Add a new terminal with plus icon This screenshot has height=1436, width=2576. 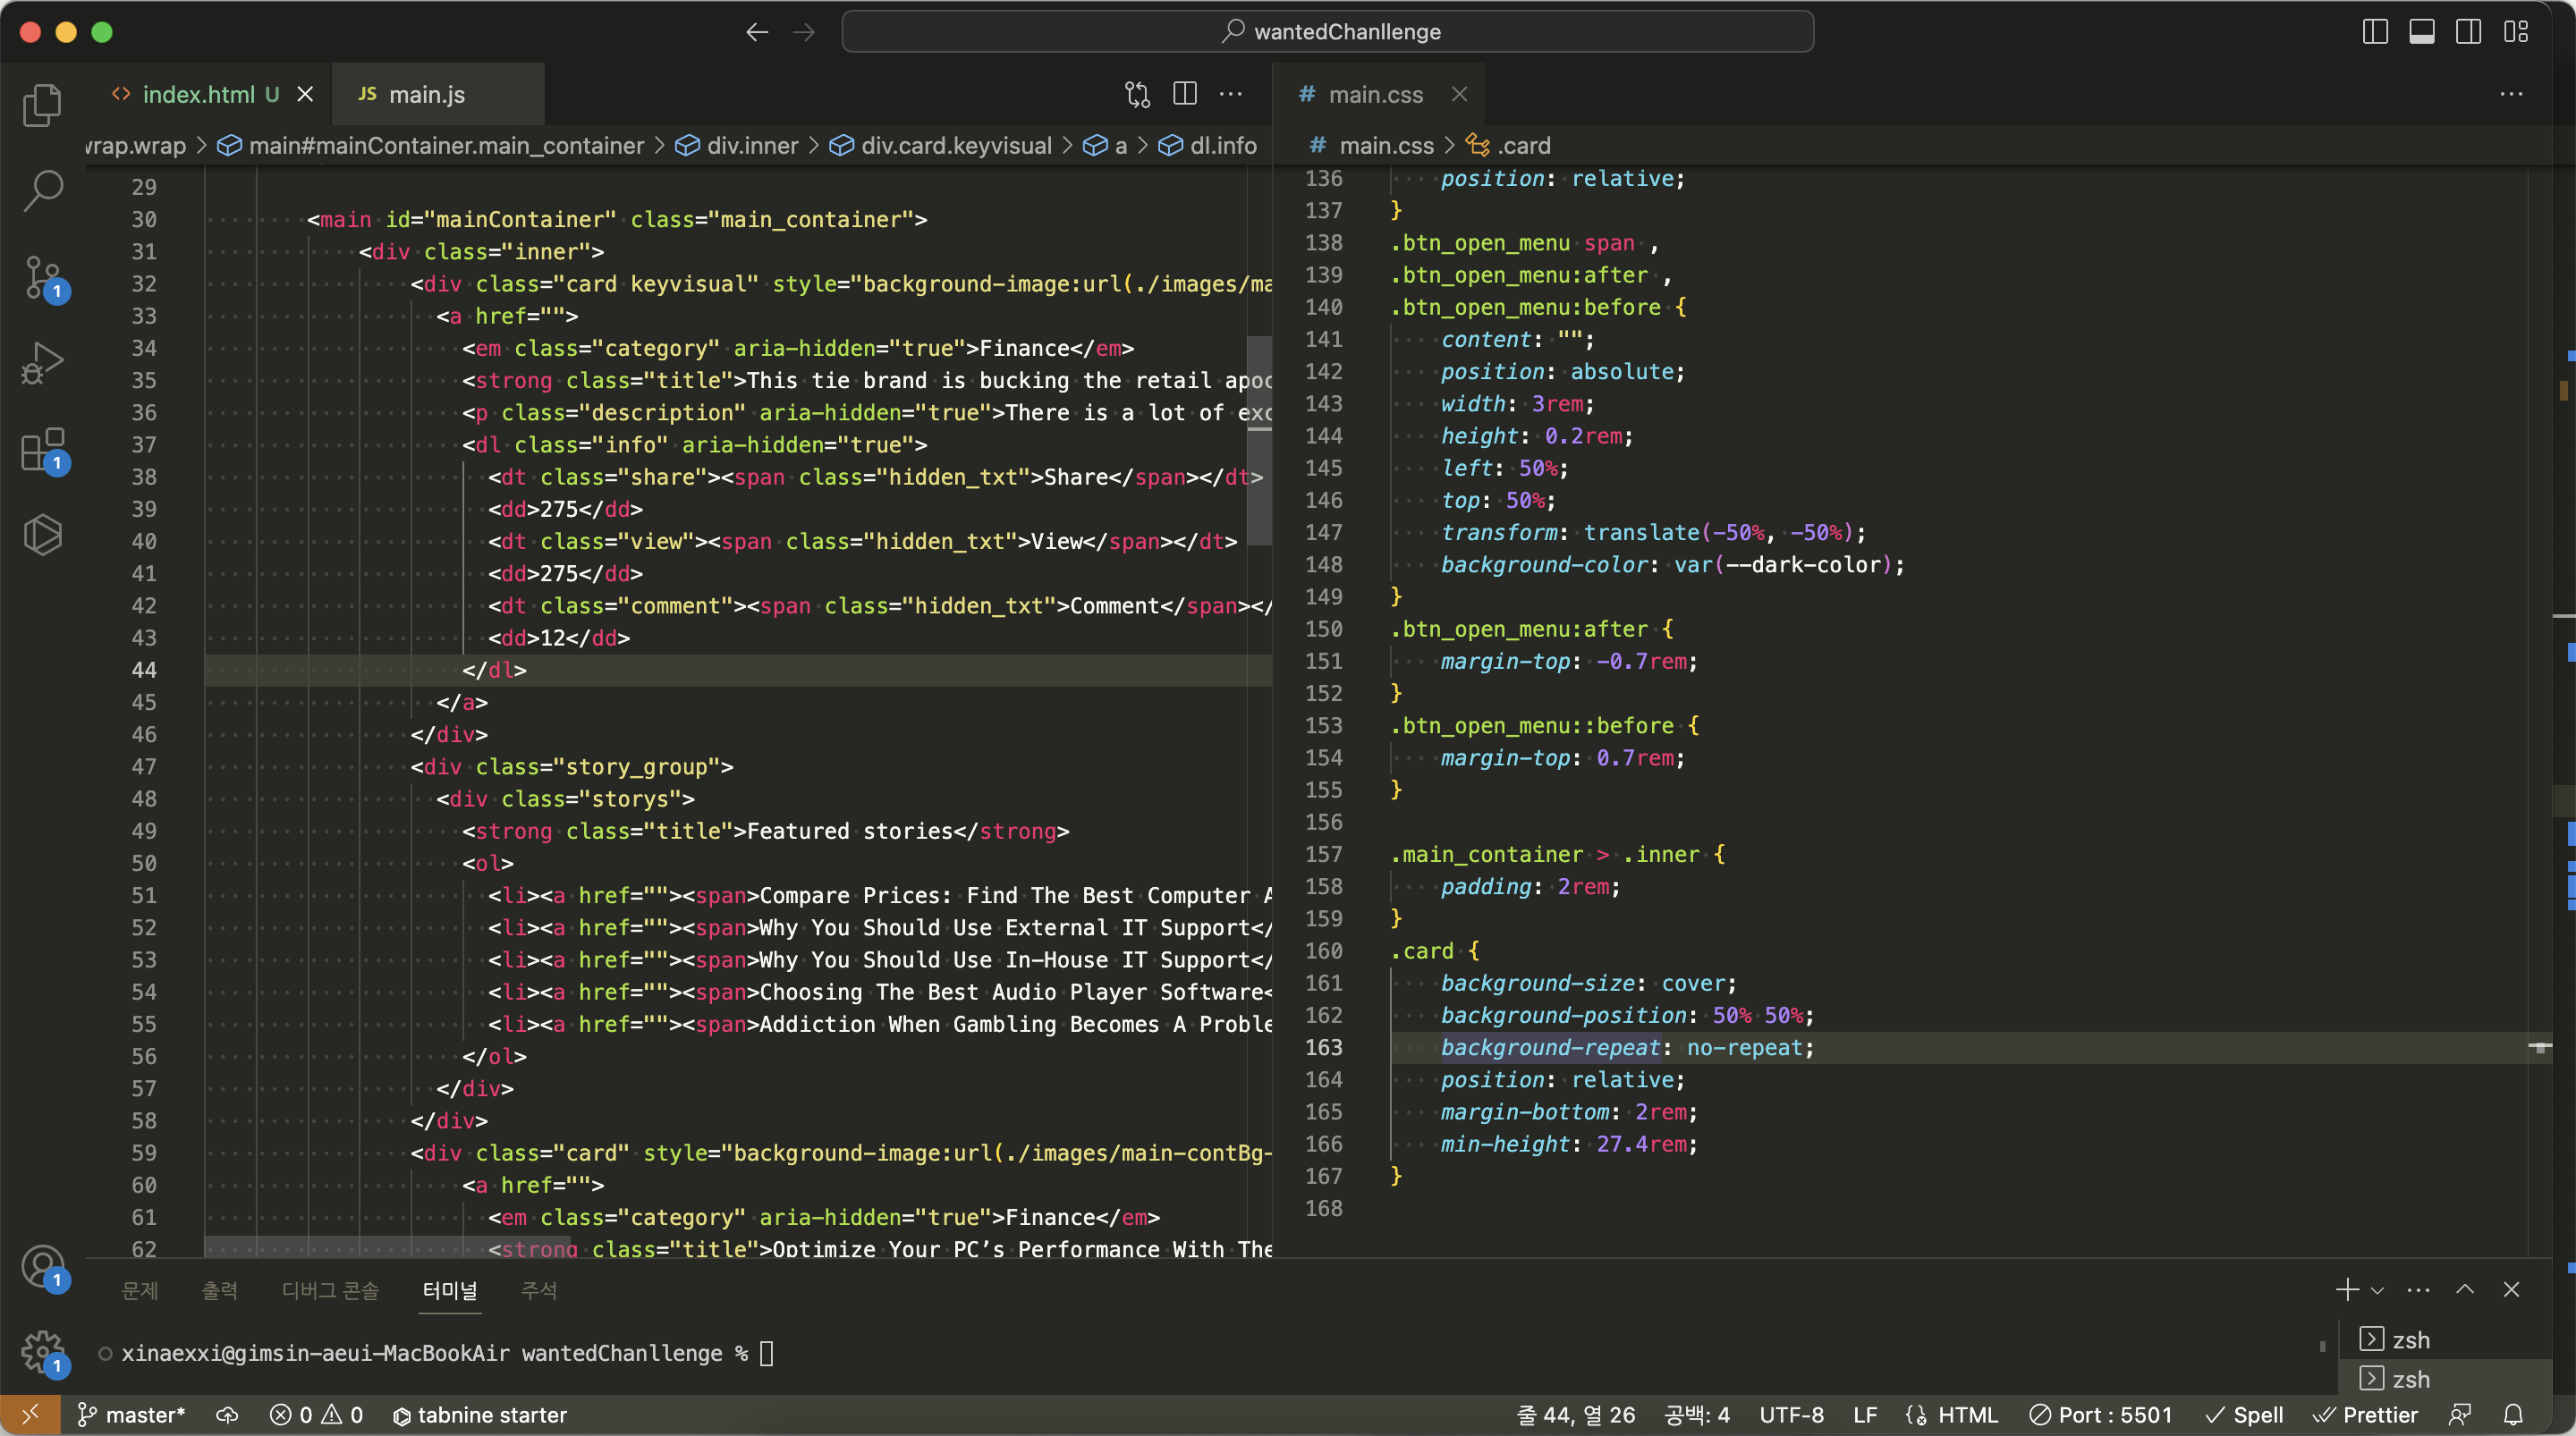(x=2347, y=1290)
